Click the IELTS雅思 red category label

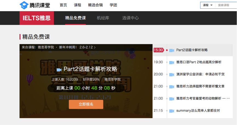[37, 18]
